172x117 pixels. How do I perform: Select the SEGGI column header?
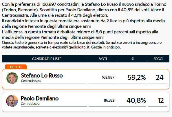coord(158,59)
